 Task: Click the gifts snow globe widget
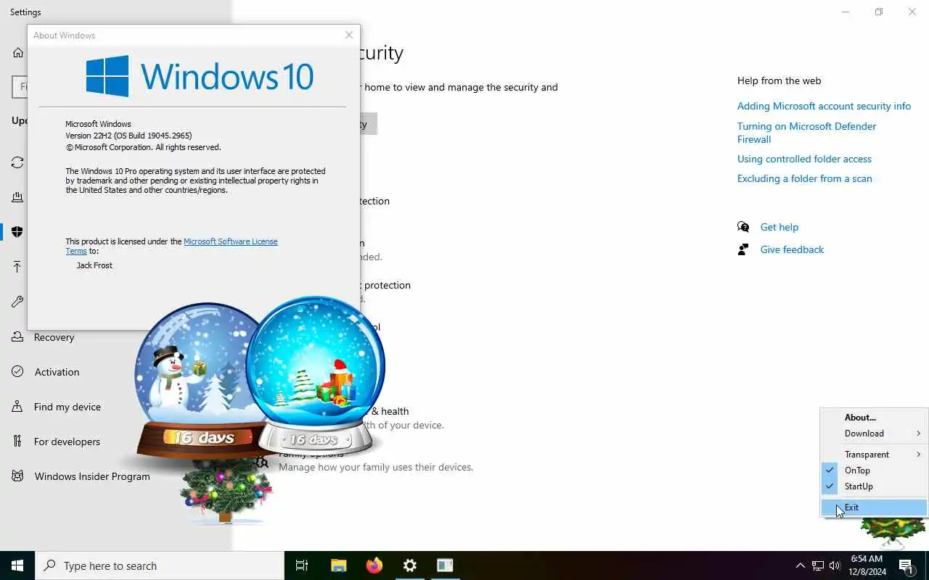click(x=315, y=374)
